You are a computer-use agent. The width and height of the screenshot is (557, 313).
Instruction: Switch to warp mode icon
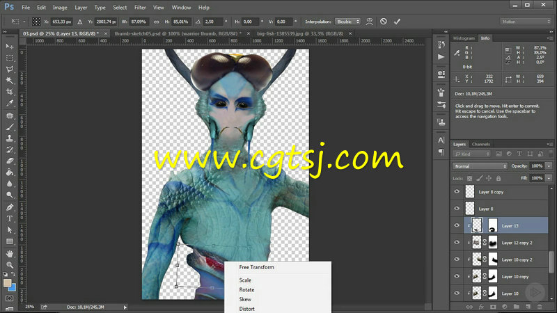coord(370,22)
